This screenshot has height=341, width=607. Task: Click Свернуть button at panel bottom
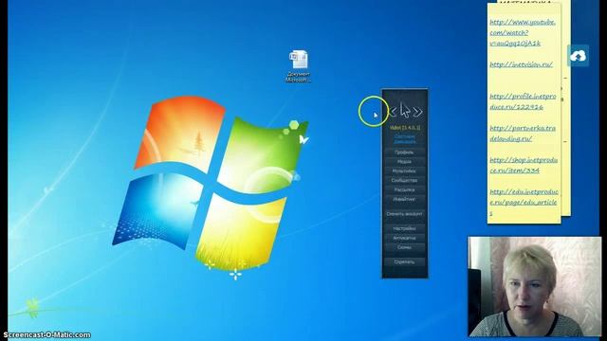405,262
